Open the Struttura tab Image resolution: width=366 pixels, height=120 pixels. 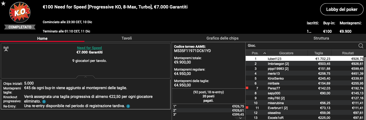[321, 38]
